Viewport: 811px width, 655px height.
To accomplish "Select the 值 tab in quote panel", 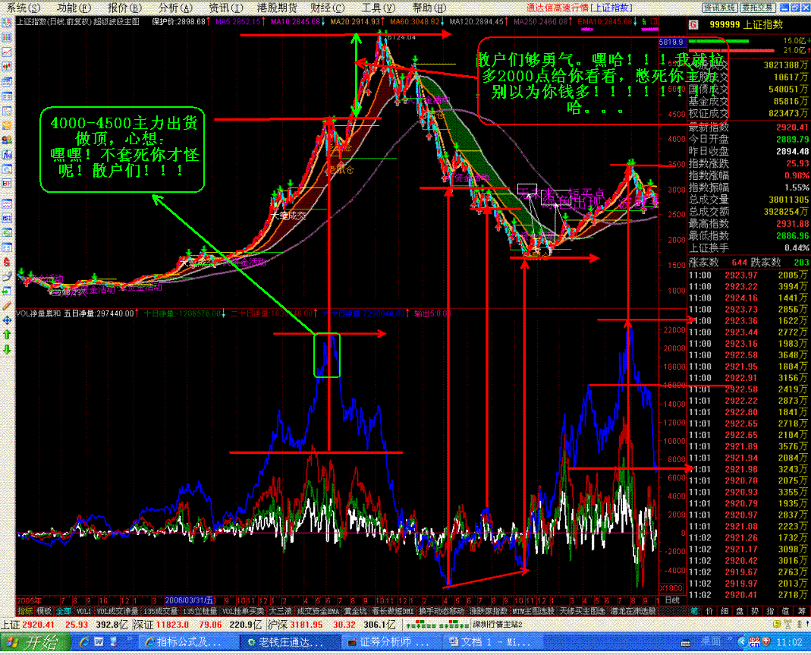I will coord(785,611).
